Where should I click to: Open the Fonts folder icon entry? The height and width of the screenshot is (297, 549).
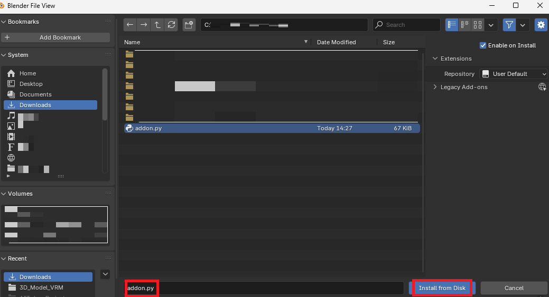click(11, 147)
